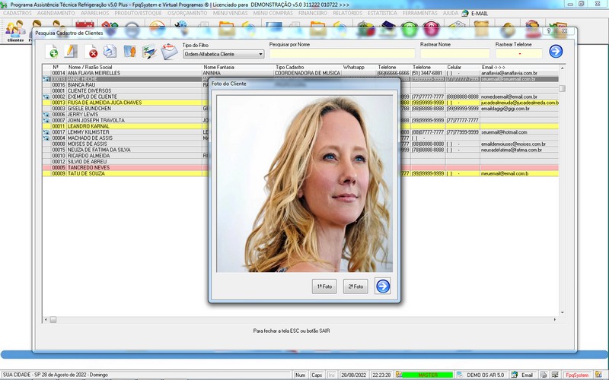
Task: Click the client list vertical scrollbar down arrow
Action: 562,312
